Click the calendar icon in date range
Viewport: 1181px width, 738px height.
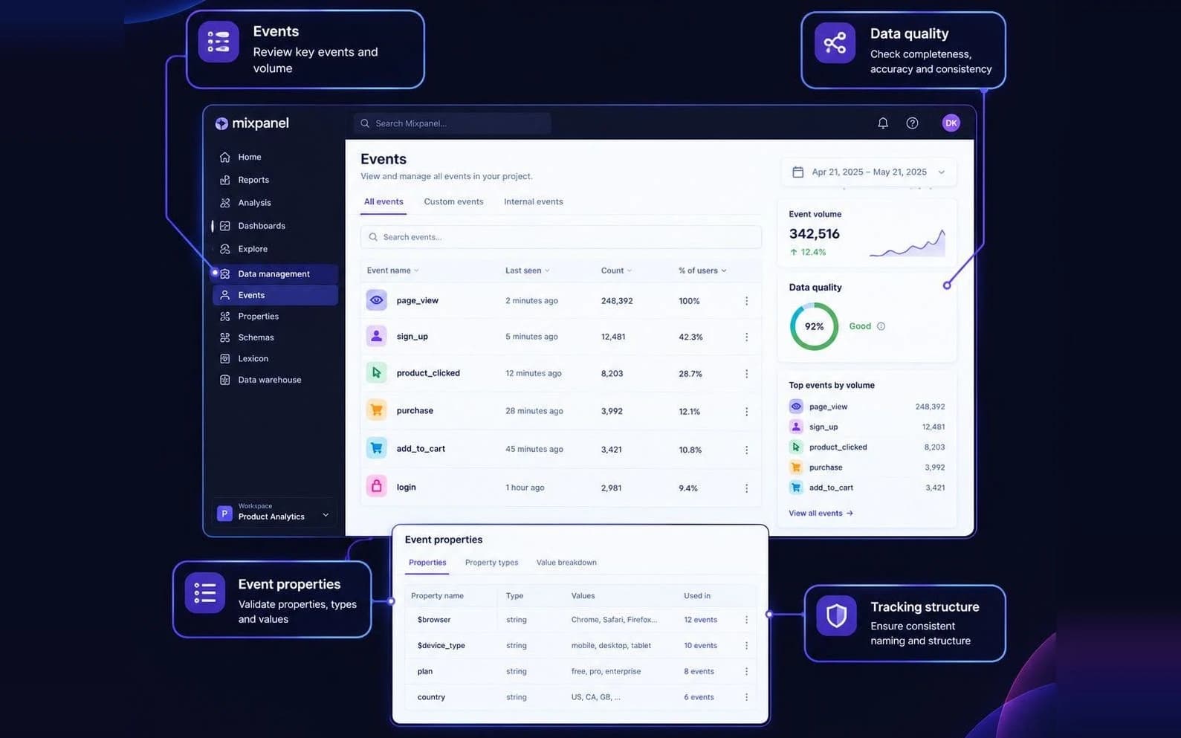pyautogui.click(x=797, y=172)
